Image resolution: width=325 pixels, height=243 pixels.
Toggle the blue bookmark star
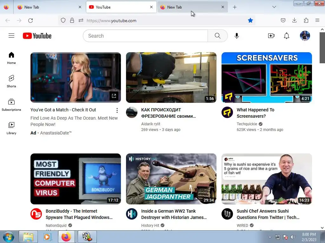pyautogui.click(x=250, y=20)
